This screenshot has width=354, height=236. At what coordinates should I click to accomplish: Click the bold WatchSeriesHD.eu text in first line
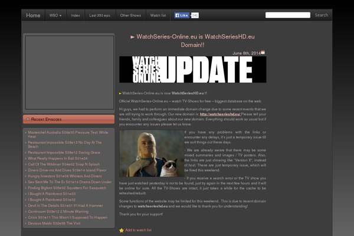(188, 93)
